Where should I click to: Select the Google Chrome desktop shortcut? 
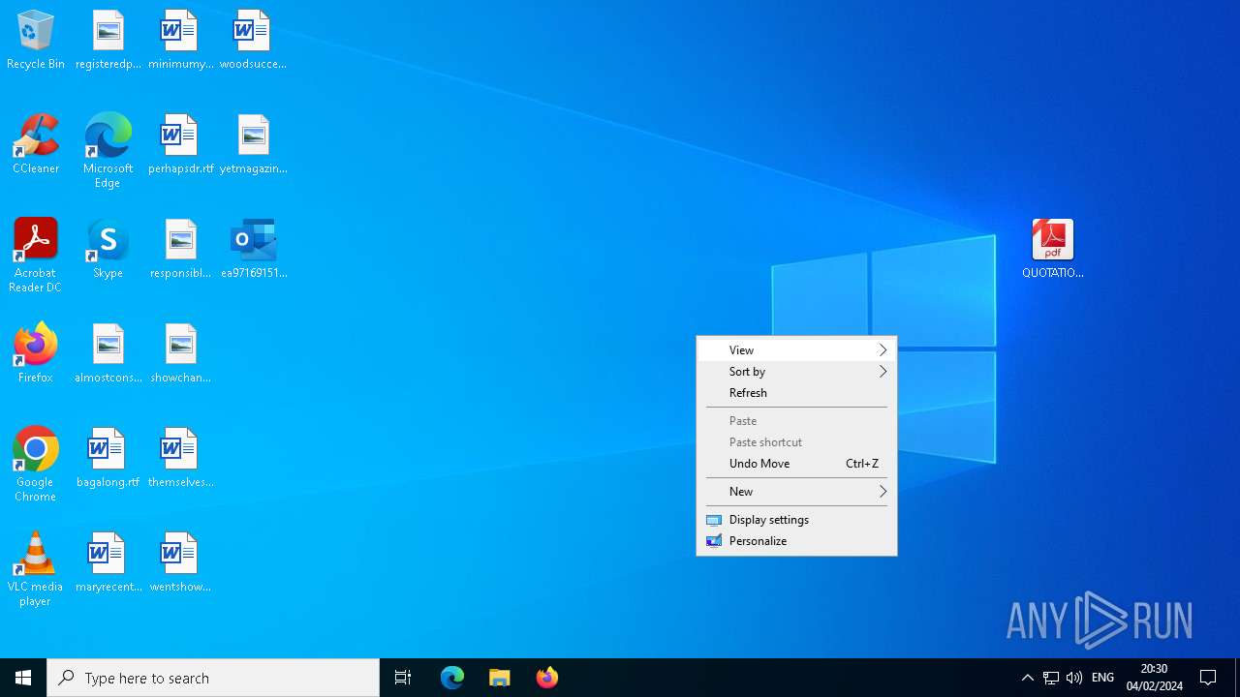[x=36, y=465]
